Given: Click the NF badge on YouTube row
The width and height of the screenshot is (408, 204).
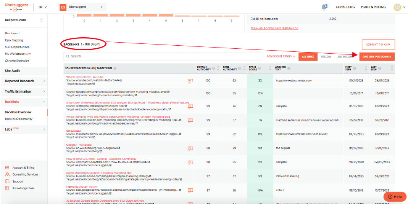Looking at the screenshot, I should coord(190,81).
